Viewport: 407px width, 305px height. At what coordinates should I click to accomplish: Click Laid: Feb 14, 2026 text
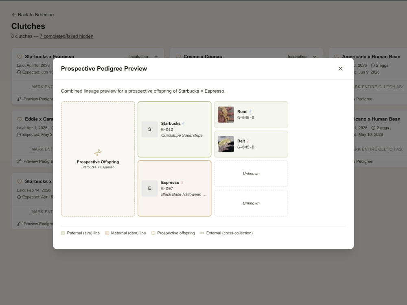coord(34,190)
